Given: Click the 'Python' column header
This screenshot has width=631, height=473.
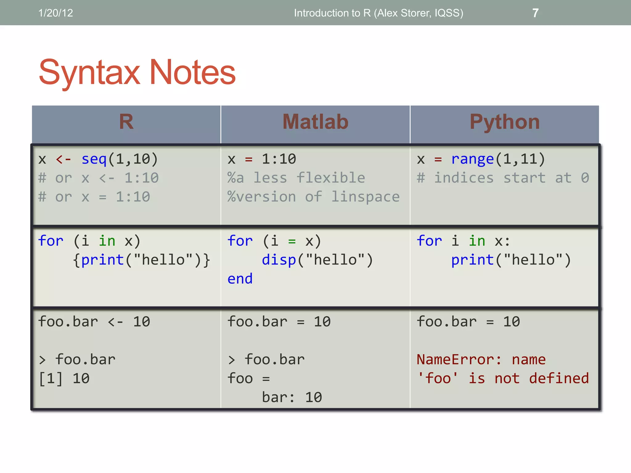Looking at the screenshot, I should coord(505,122).
